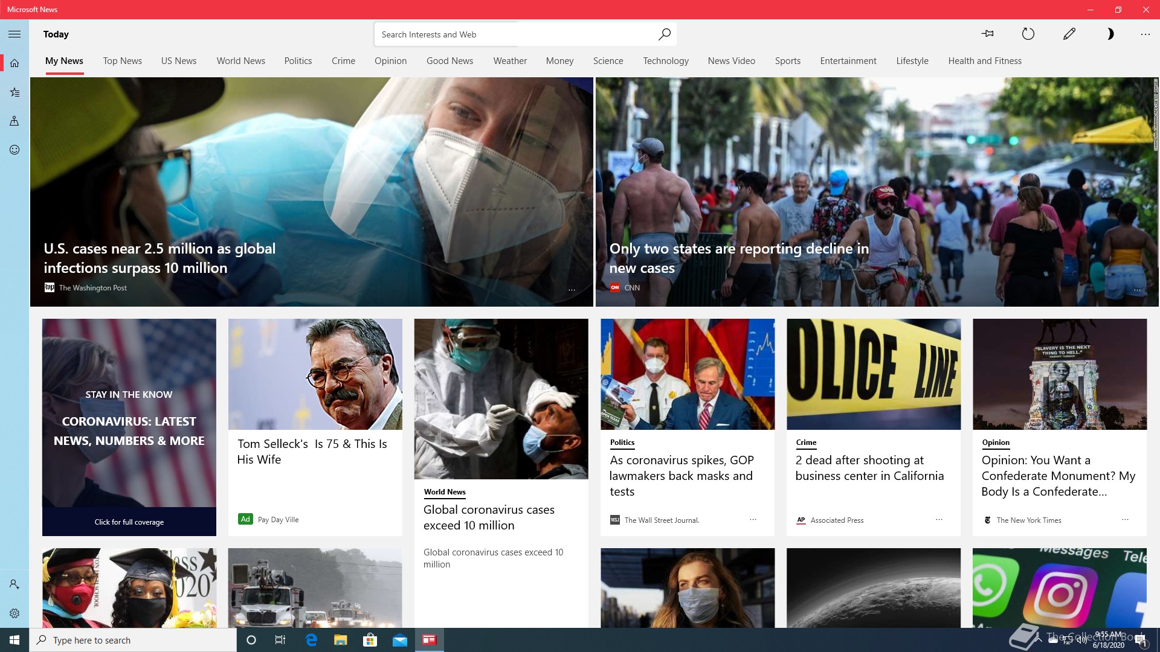
Task: Click taskbar 'Type here to search' box
Action: 133,640
